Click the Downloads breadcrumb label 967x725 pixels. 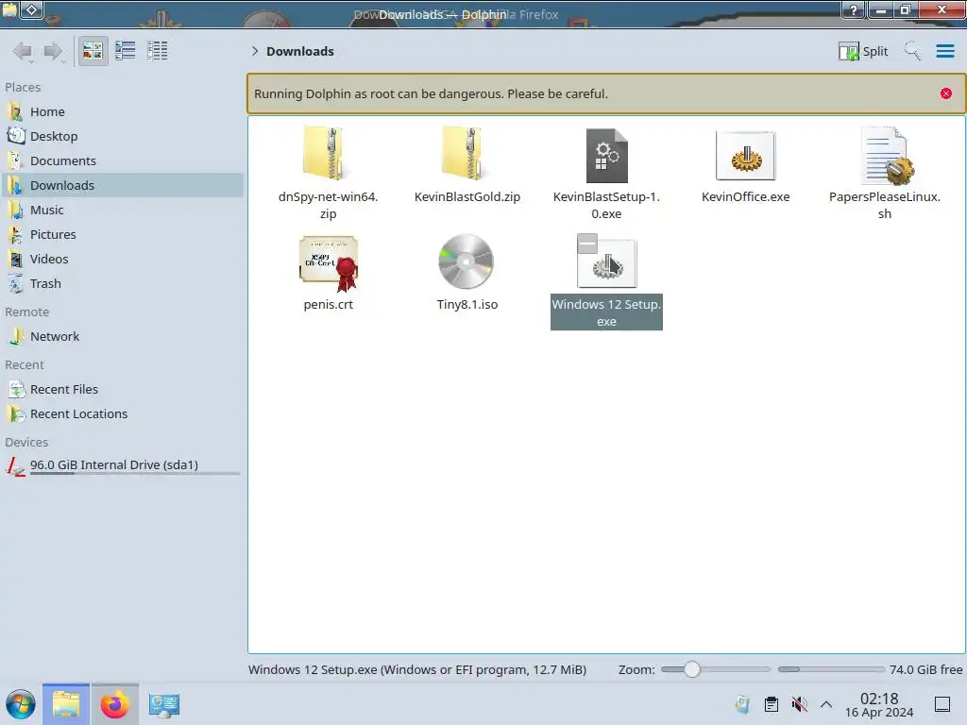coord(299,51)
